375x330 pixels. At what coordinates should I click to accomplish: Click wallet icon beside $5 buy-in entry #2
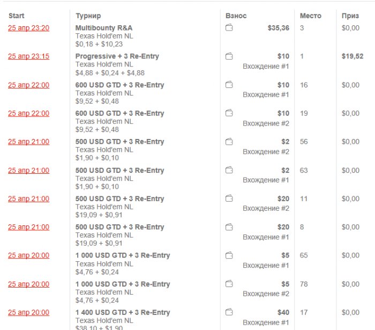(229, 284)
